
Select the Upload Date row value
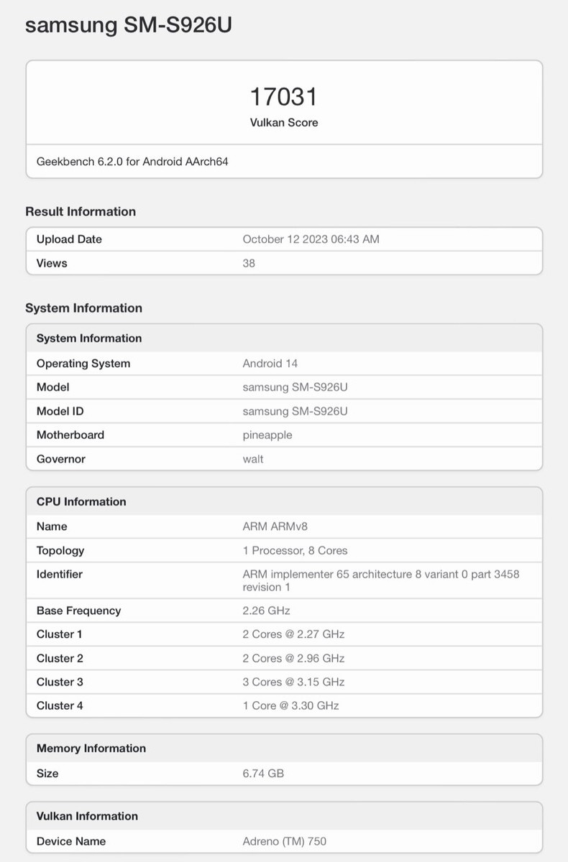[311, 239]
